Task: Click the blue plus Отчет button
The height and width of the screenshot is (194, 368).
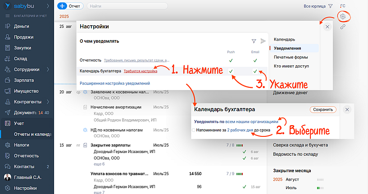Action: [x=69, y=6]
